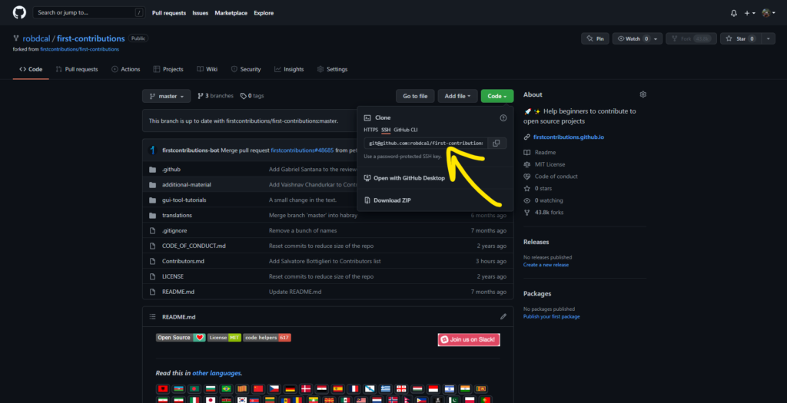Open the GitHub home logo
Image resolution: width=787 pixels, height=403 pixels.
coord(19,12)
